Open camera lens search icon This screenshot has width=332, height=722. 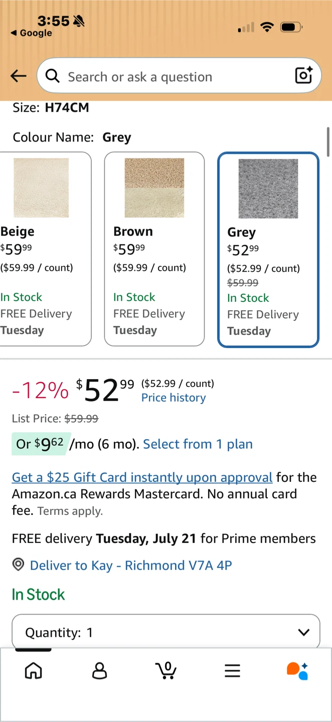pyautogui.click(x=304, y=76)
